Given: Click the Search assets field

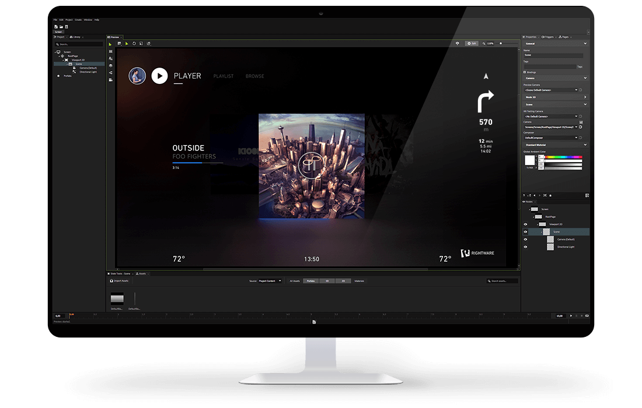Looking at the screenshot, I should 502,281.
